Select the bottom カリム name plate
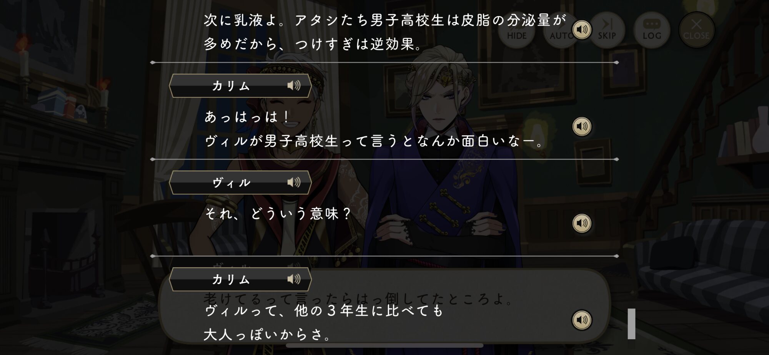This screenshot has width=769, height=355. tap(240, 279)
